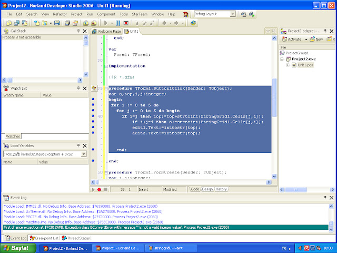
Task: Click the Save floppy disk icon
Action: [57, 23]
